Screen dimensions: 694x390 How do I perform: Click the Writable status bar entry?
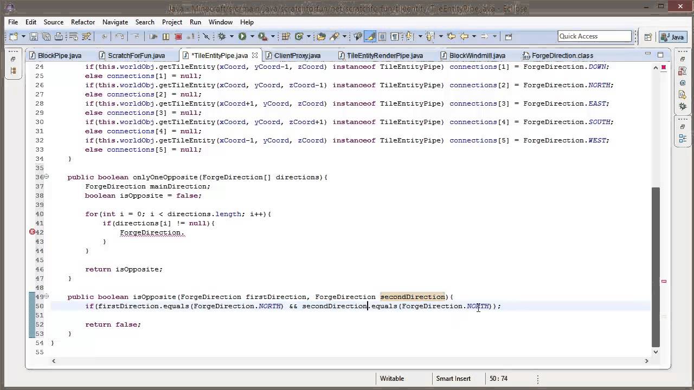pos(392,379)
